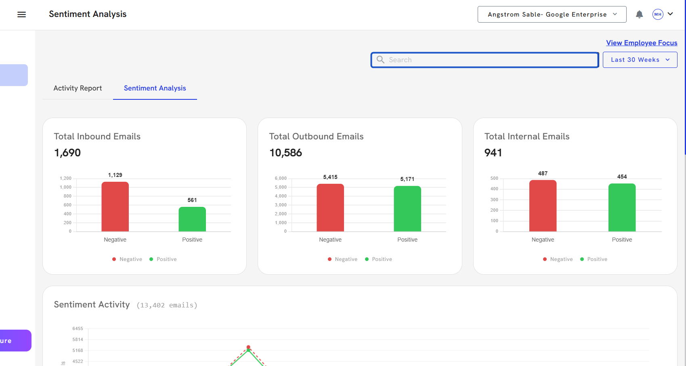Viewport: 686px width, 366px height.
Task: Click the notifications bell icon
Action: pyautogui.click(x=639, y=15)
